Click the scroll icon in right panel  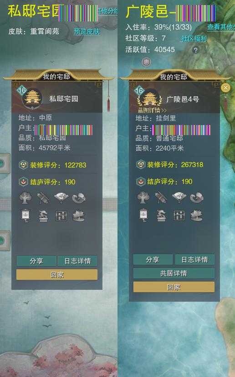click(x=161, y=198)
